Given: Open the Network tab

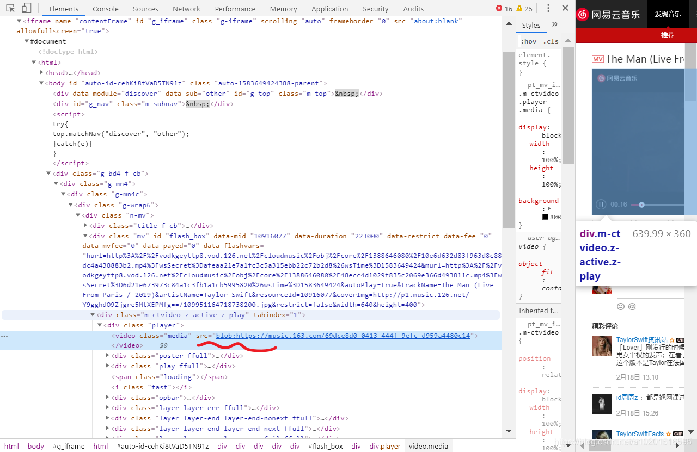Looking at the screenshot, I should pos(187,9).
